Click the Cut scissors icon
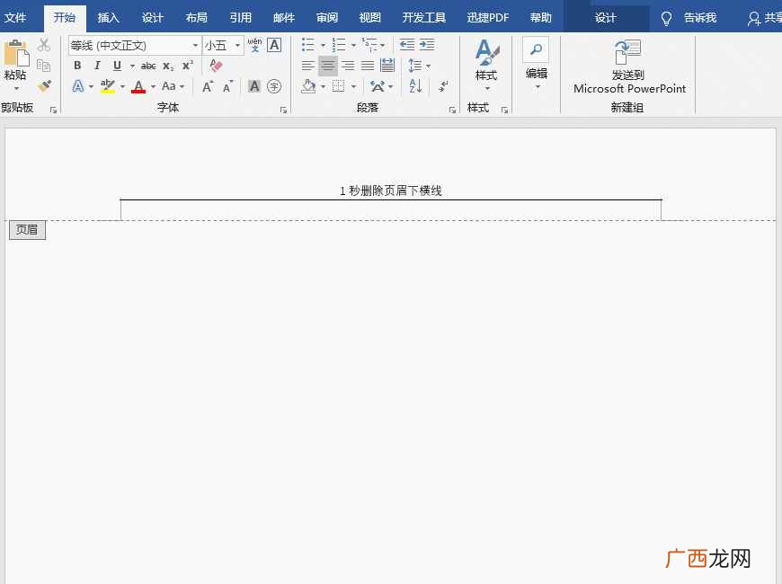 [x=44, y=46]
